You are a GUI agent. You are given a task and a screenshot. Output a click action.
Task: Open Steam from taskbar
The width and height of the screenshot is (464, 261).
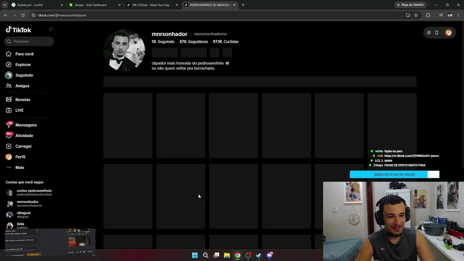pos(258,255)
